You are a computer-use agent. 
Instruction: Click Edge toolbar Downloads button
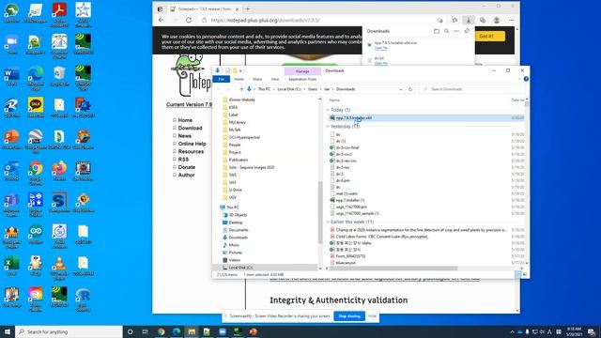tap(469, 21)
